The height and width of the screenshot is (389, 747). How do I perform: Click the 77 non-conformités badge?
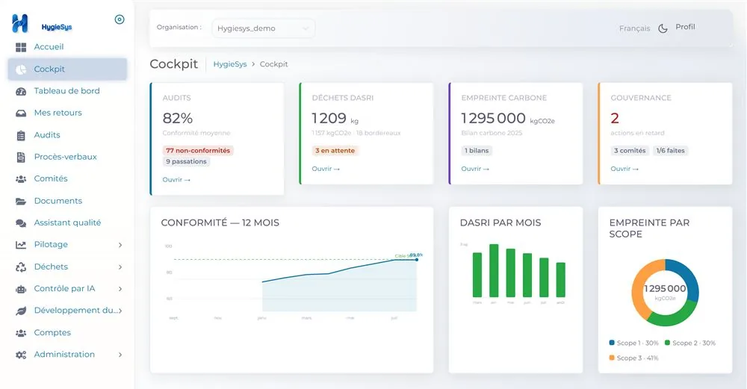pos(198,151)
